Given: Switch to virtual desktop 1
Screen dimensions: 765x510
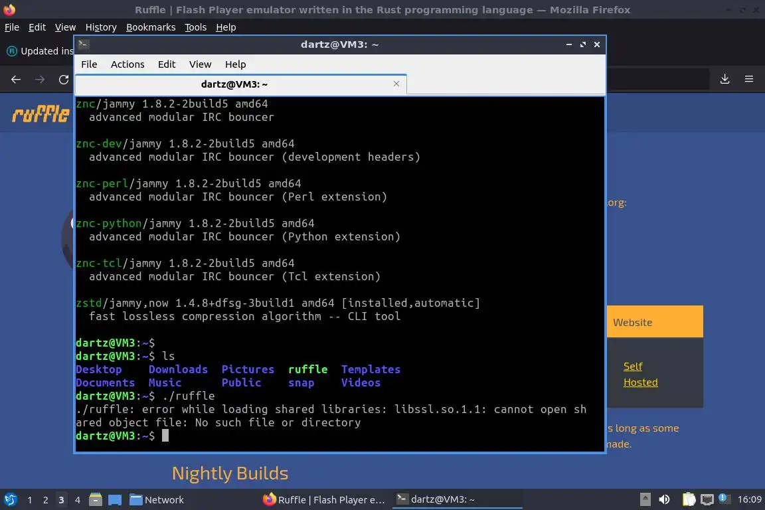Looking at the screenshot, I should [30, 500].
